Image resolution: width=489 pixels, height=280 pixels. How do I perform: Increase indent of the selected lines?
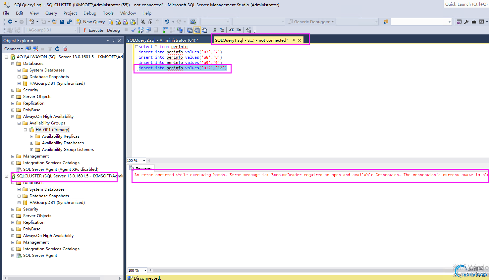239,30
